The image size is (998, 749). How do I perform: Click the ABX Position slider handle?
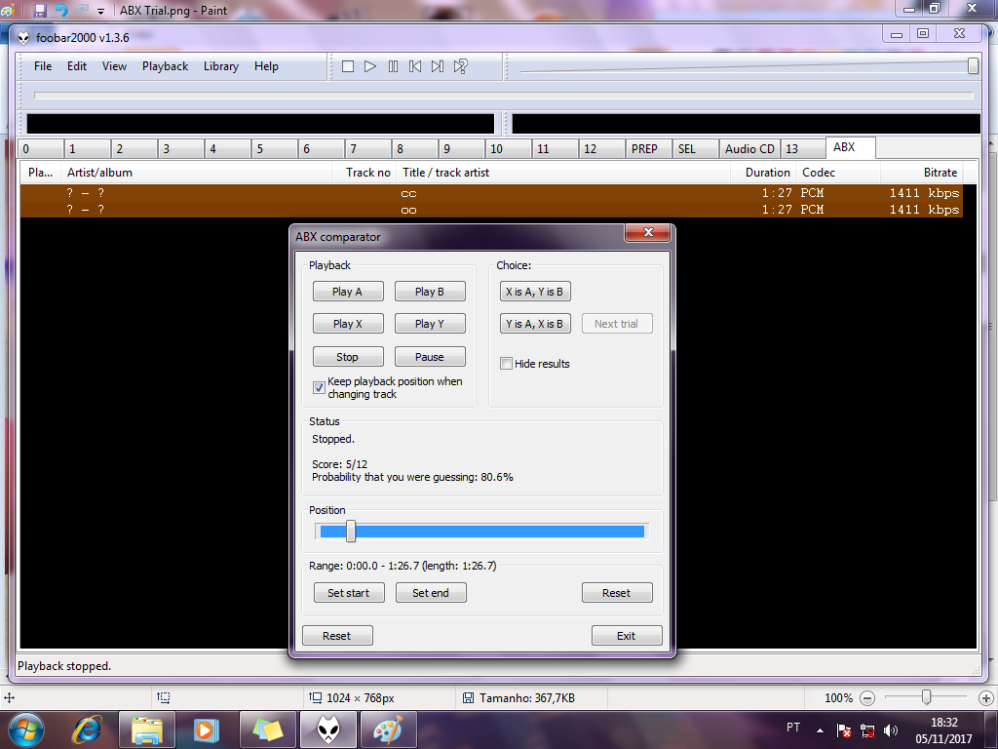(351, 532)
